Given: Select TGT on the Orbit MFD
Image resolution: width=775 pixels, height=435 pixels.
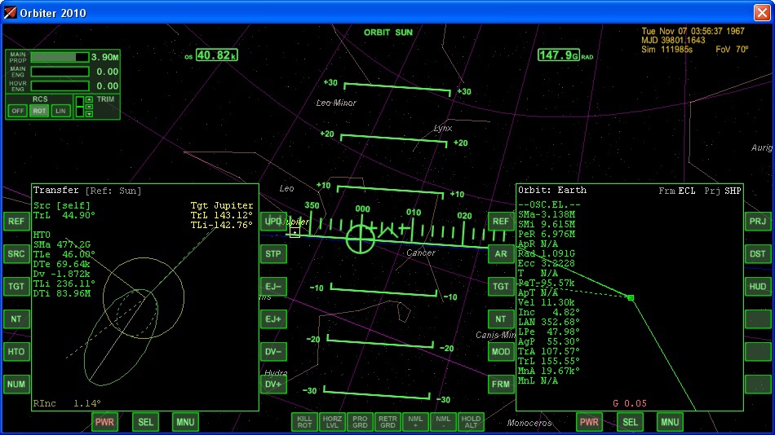Looking at the screenshot, I should click(501, 287).
